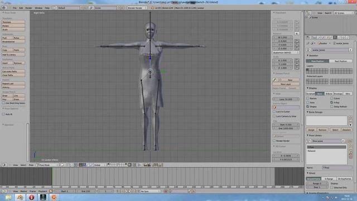Open the No Sync playback dropdown
The image size is (357, 201).
(150, 192)
